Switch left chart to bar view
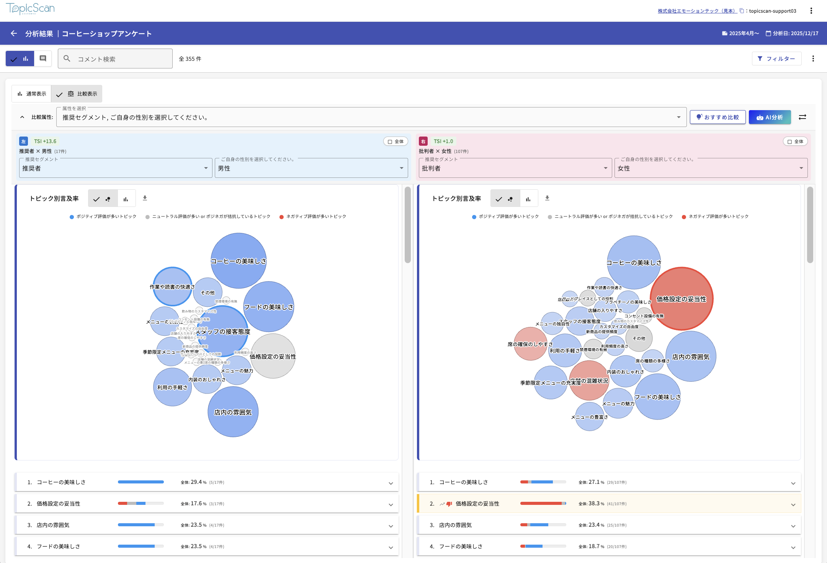This screenshot has width=827, height=563. [126, 199]
